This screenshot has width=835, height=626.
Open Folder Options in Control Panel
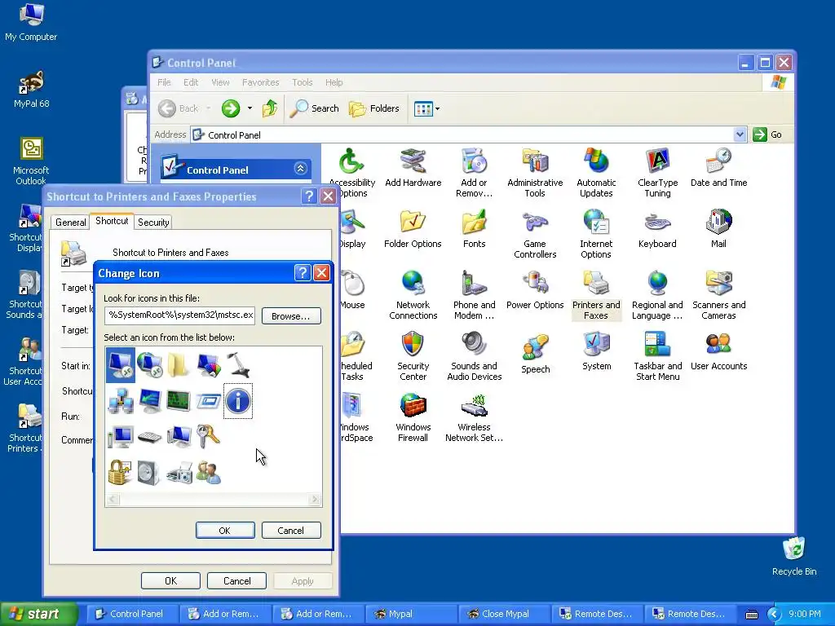[413, 229]
